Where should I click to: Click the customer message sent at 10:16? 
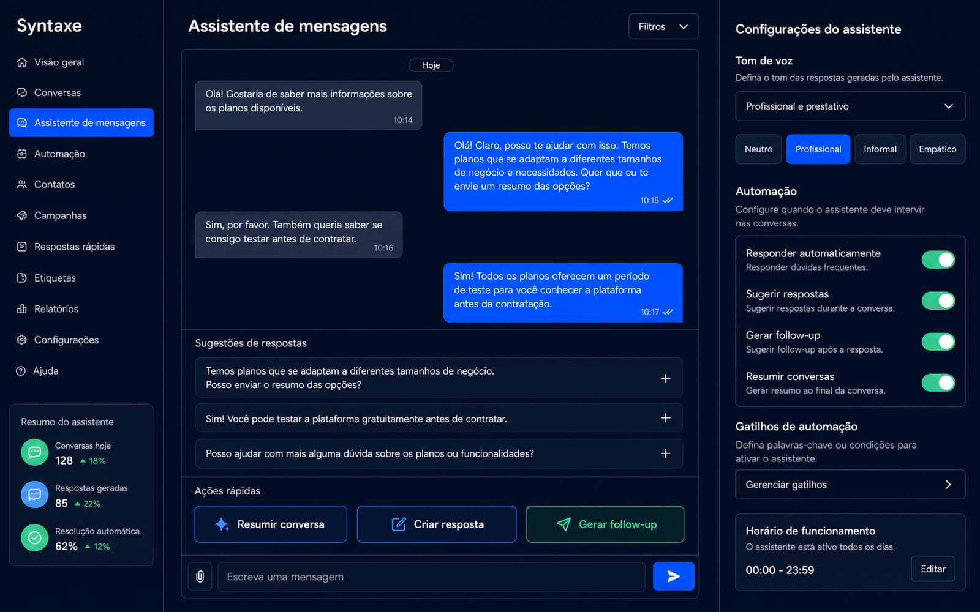[x=298, y=235]
